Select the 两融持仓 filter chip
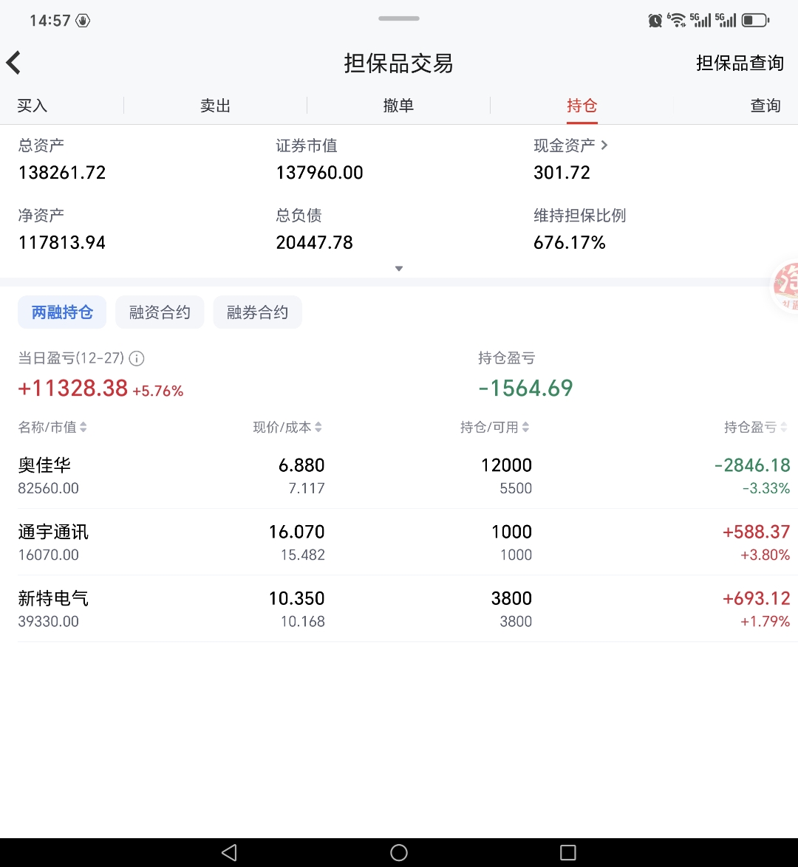This screenshot has width=798, height=867. point(62,312)
